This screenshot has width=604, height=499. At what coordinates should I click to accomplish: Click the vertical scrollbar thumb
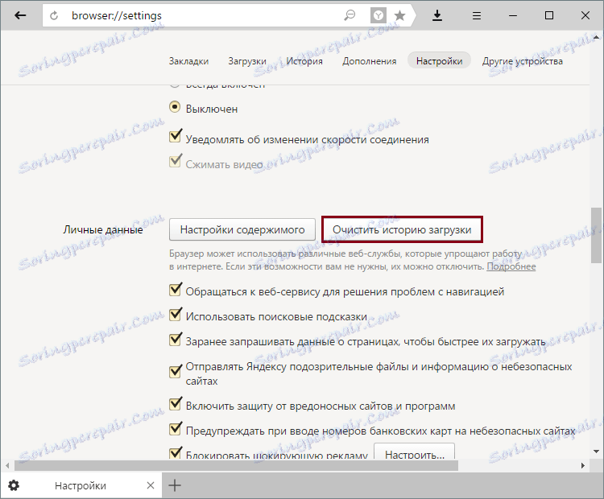pos(596,235)
